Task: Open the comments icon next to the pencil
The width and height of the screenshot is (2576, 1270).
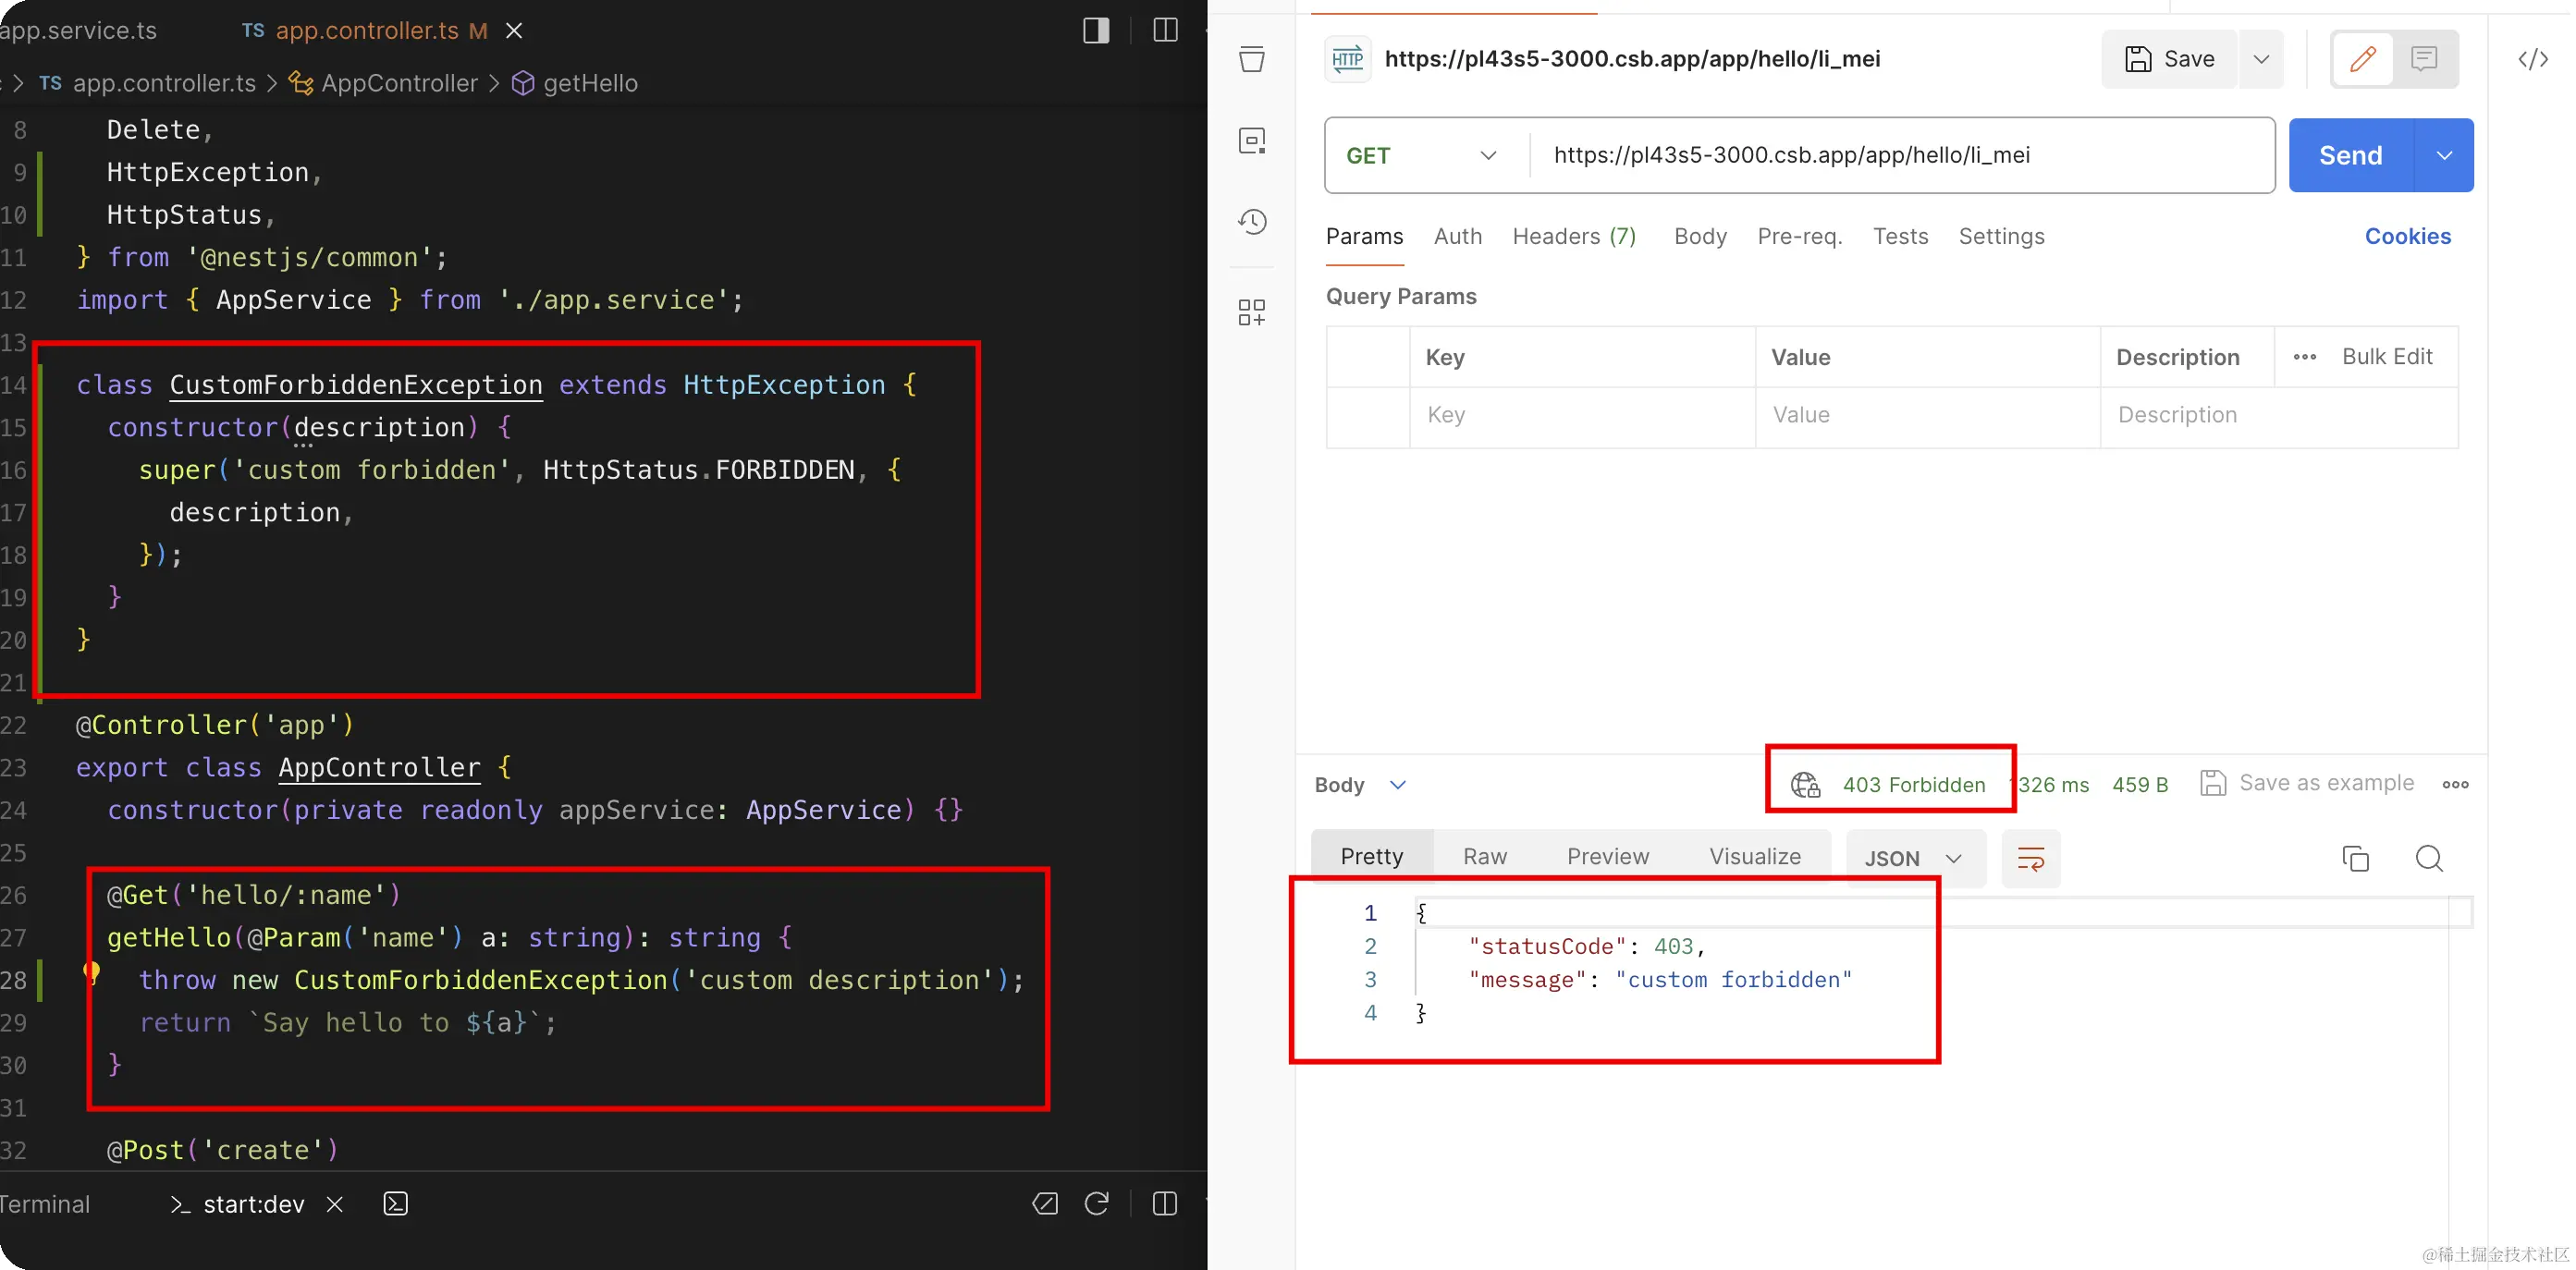Action: coord(2424,59)
